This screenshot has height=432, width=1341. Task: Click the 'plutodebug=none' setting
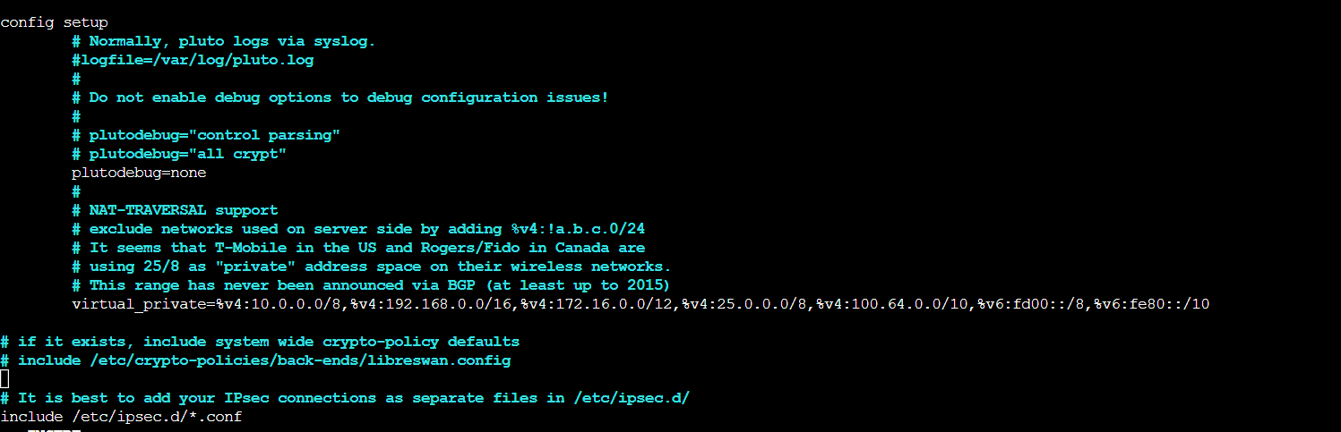(x=139, y=173)
